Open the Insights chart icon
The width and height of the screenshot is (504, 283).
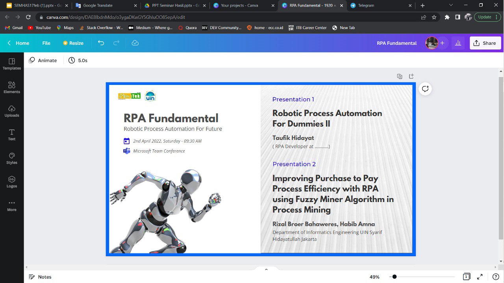pyautogui.click(x=458, y=43)
